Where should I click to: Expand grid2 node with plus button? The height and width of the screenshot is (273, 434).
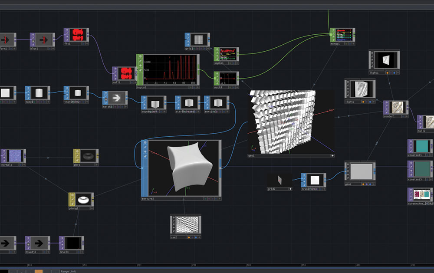(290, 189)
